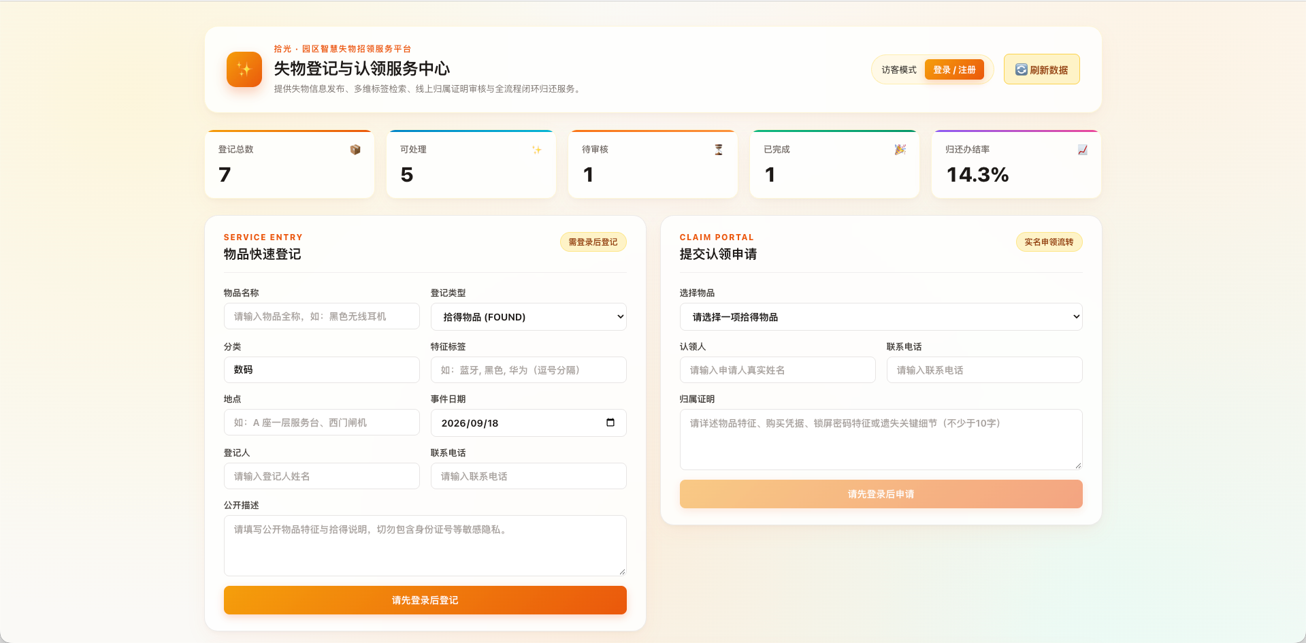
Task: Click the party icon on 已完成 card
Action: [x=900, y=150]
